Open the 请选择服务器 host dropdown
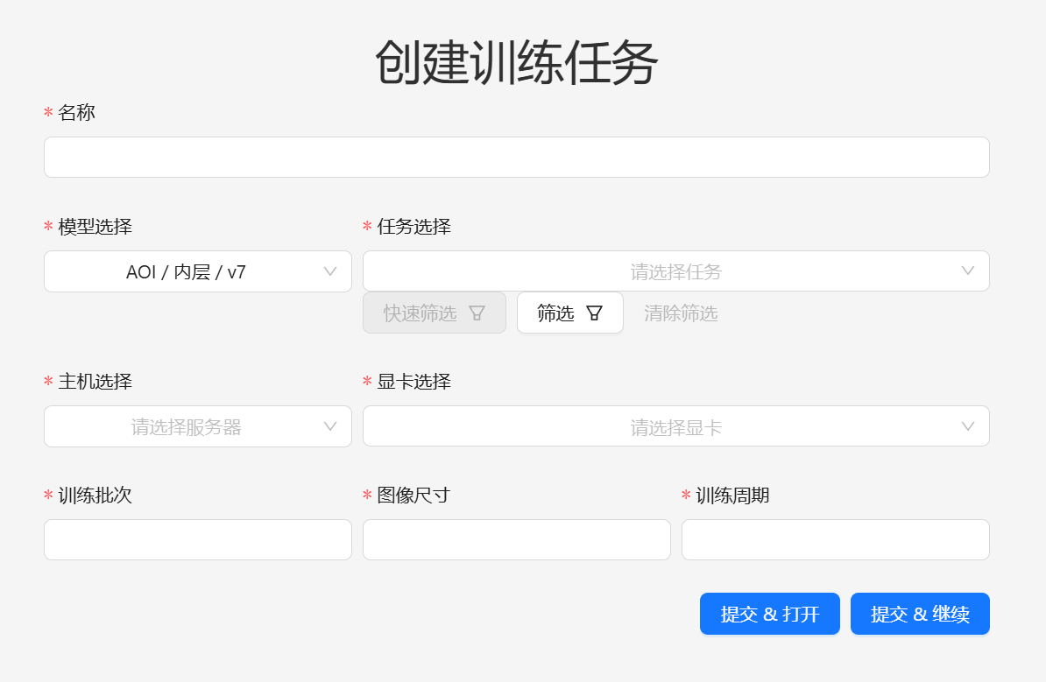Image resolution: width=1046 pixels, height=682 pixels. (x=186, y=427)
